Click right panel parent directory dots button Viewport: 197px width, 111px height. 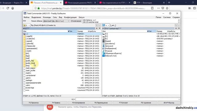point(179,25)
